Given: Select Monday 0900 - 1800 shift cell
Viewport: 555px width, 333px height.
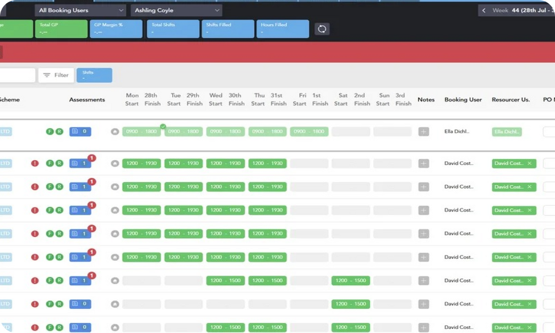Looking at the screenshot, I should tap(141, 131).
